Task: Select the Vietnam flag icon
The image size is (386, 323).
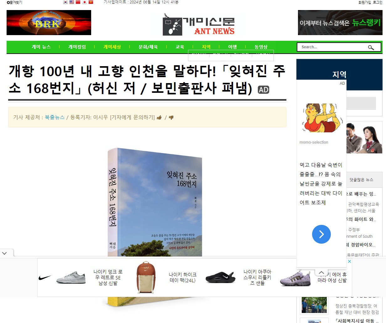Action: [x=91, y=2]
